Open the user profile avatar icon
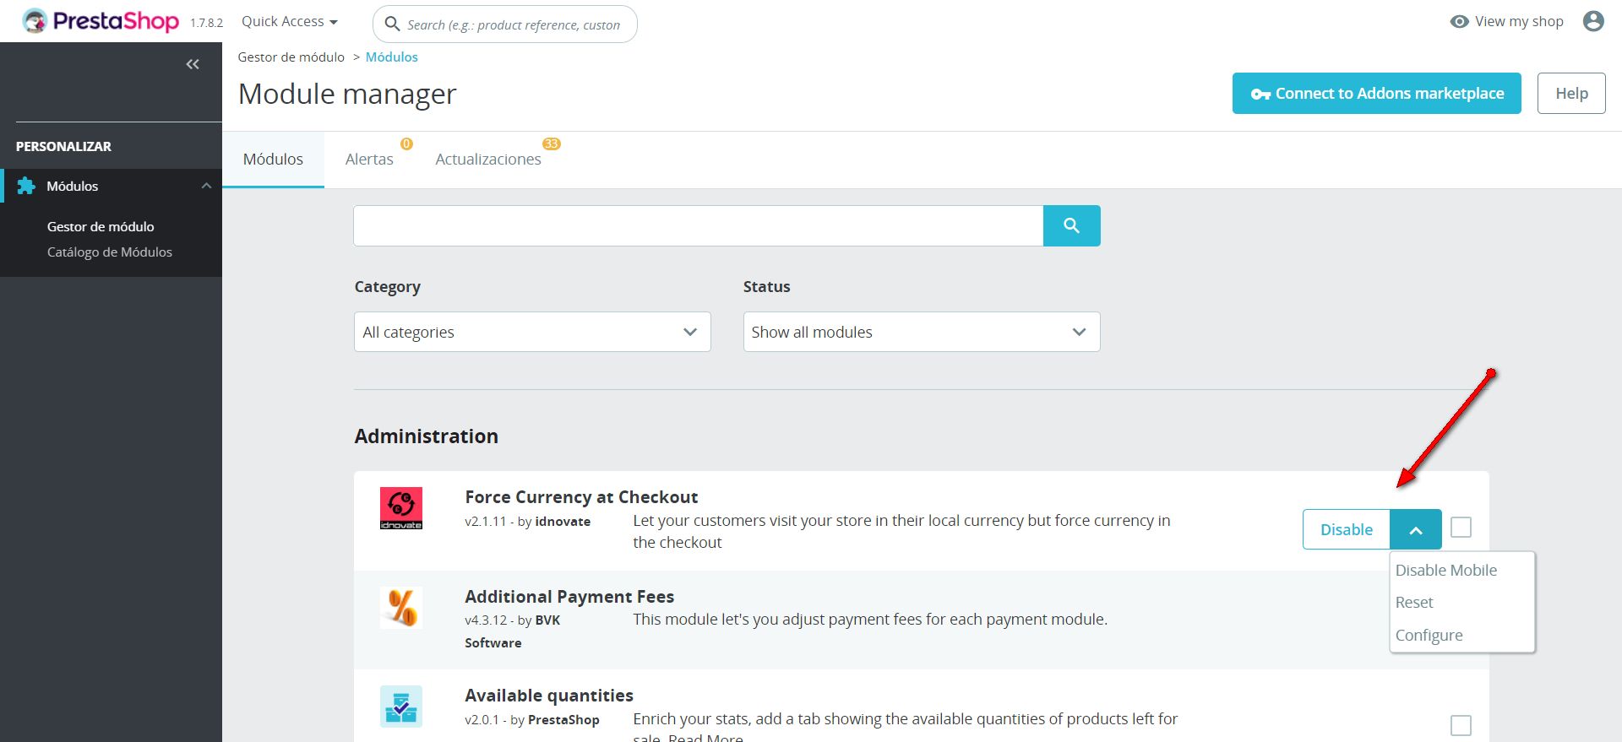 click(x=1593, y=21)
